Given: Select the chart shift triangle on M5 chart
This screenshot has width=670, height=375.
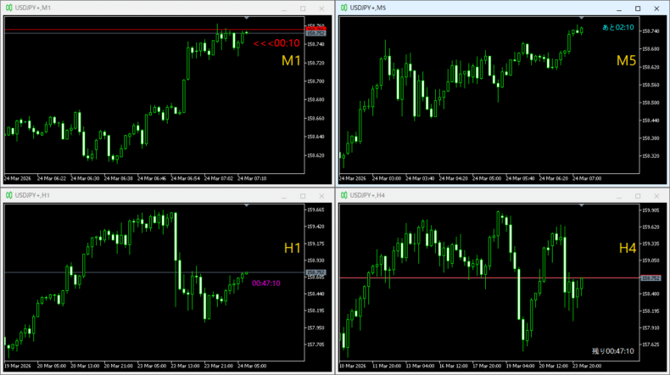Looking at the screenshot, I should click(581, 18).
